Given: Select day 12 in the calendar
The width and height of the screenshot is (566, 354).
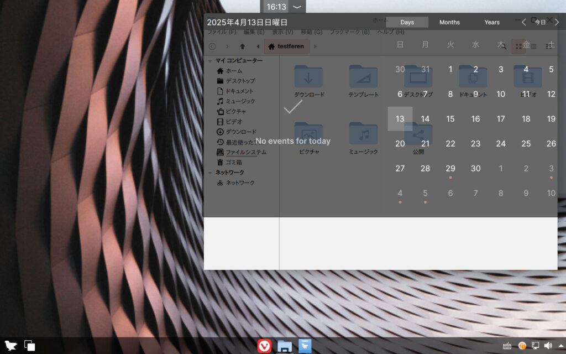Looking at the screenshot, I should pos(551,94).
